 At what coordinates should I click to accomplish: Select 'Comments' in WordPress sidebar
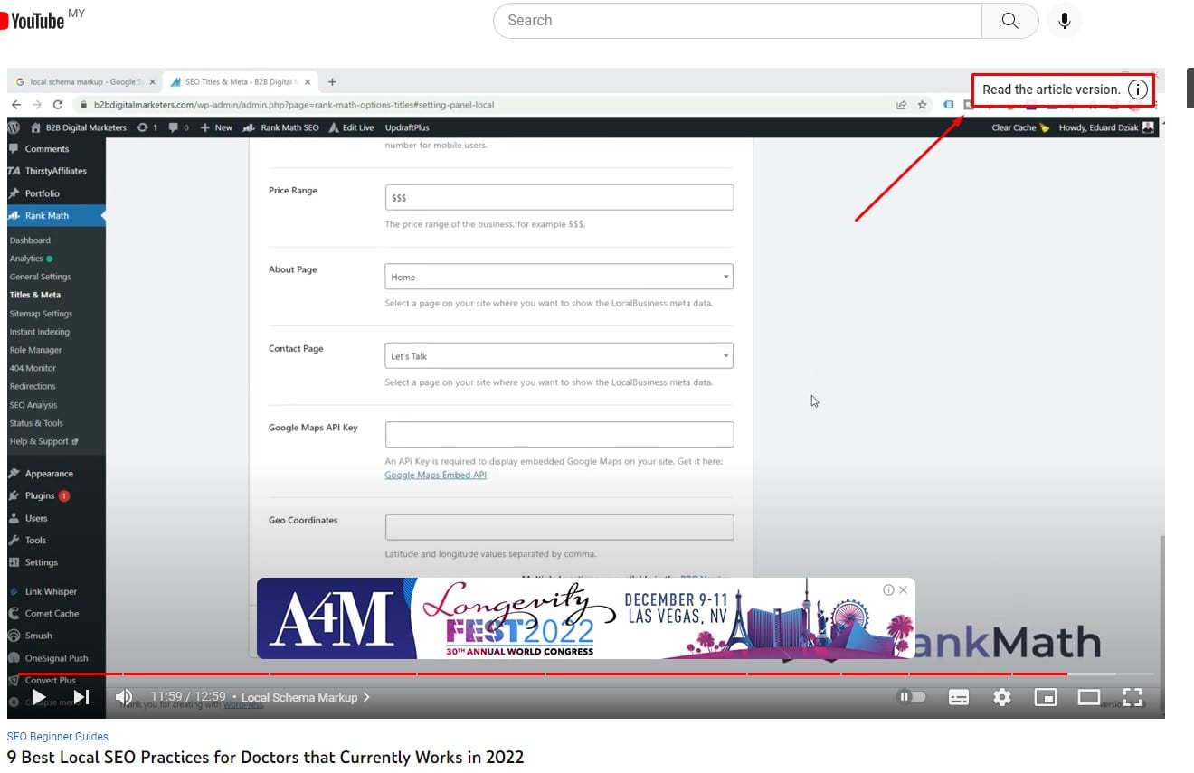coord(47,149)
